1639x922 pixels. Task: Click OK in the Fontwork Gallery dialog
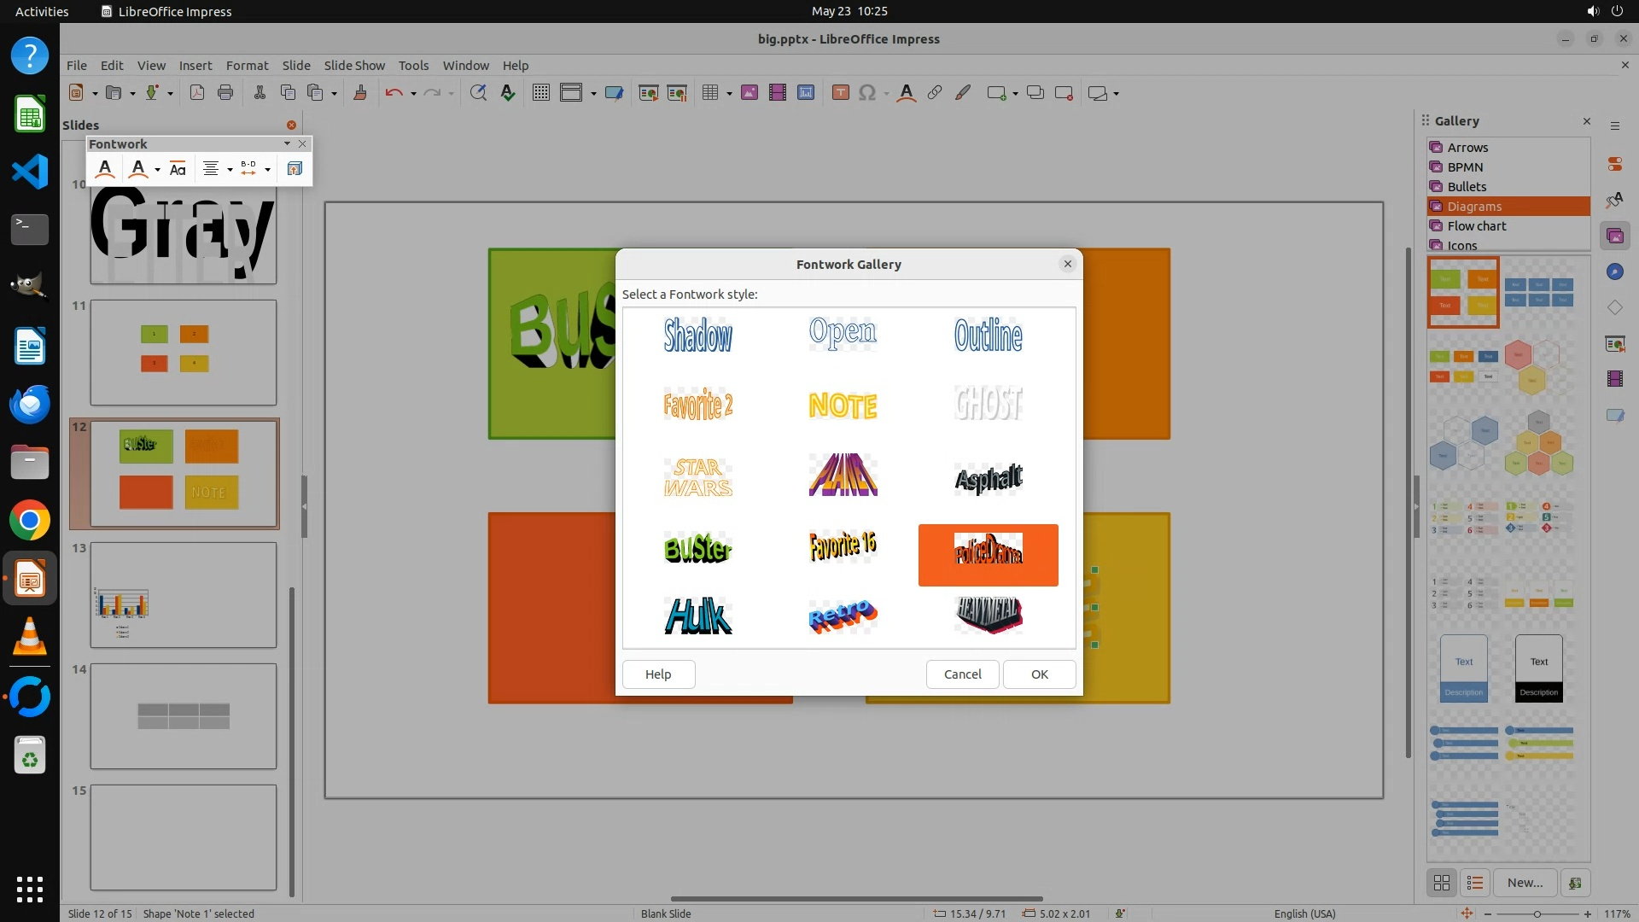click(x=1039, y=674)
